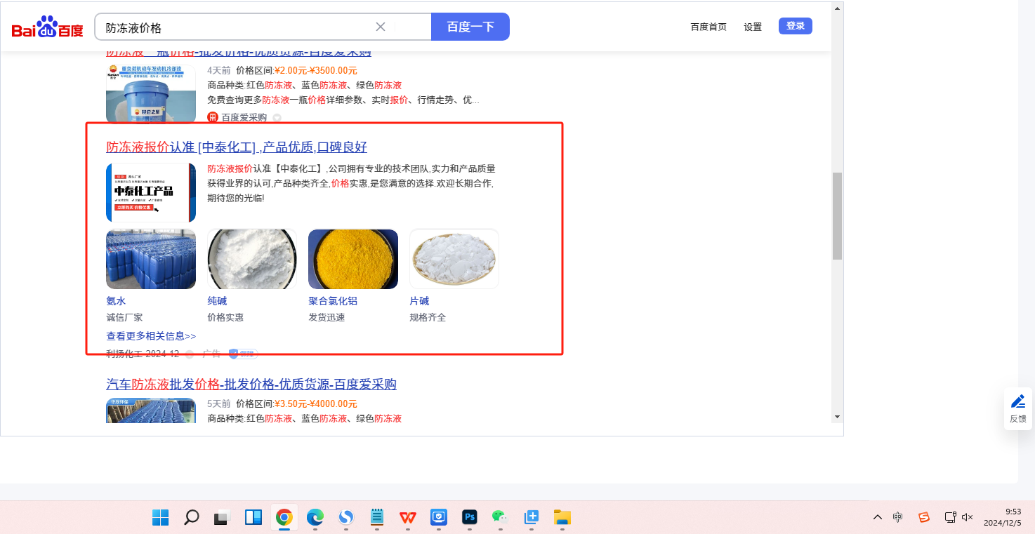Screen dimensions: 1035x534
Task: Click the 广告 ad label
Action: 211,354
